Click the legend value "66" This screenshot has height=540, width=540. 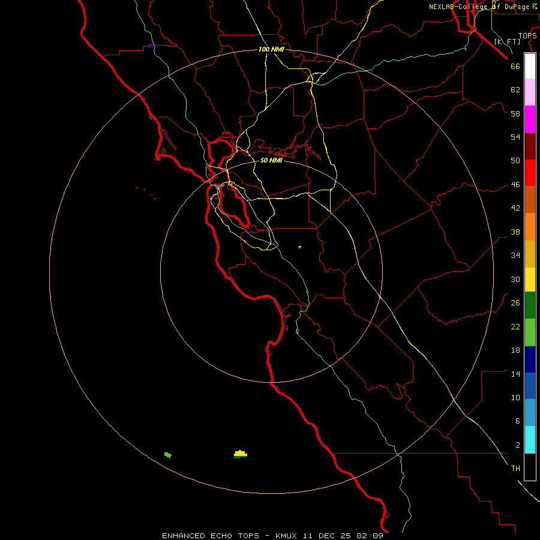click(515, 67)
